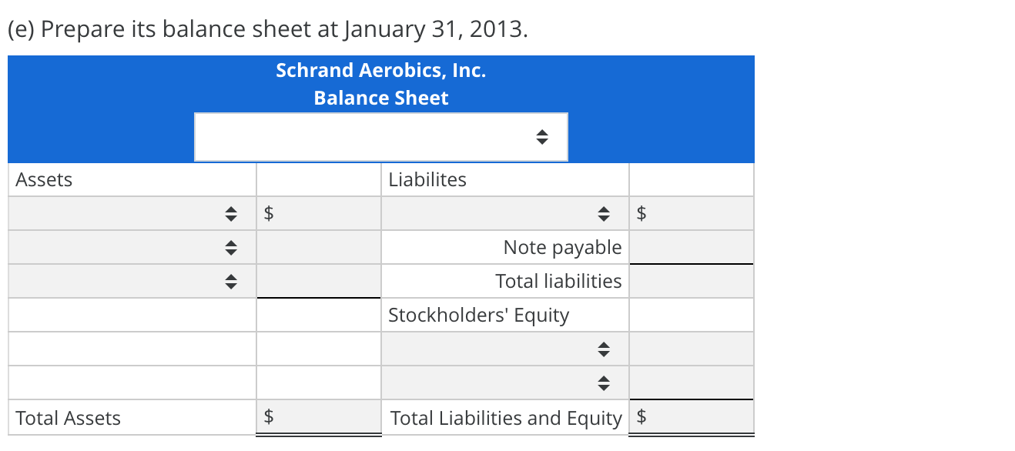Open the second Assets account dropdown
The width and height of the screenshot is (1015, 451).
pos(230,247)
